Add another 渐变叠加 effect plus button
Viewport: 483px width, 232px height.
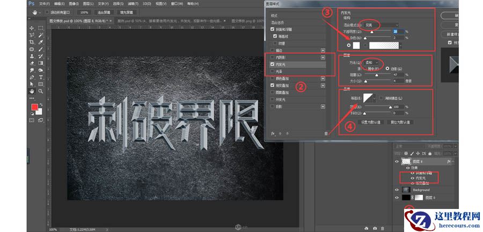click(323, 86)
